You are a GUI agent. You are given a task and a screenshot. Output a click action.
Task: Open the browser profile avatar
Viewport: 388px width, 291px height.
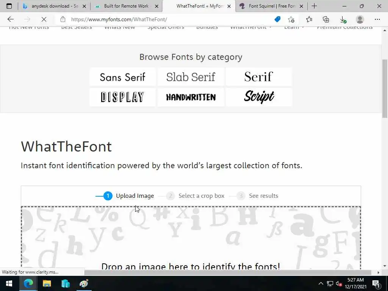[360, 19]
